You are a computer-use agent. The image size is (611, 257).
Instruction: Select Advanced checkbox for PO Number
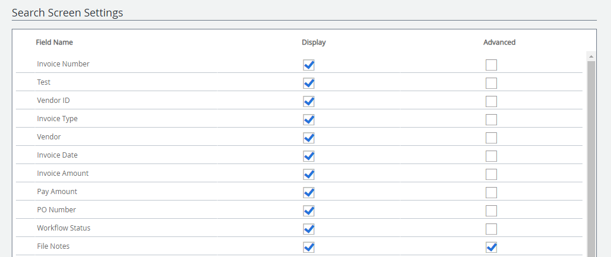click(491, 211)
